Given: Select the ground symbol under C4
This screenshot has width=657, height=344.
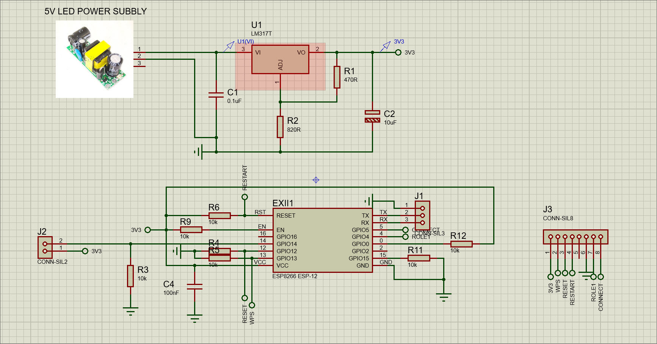Looking at the screenshot, I should point(194,318).
